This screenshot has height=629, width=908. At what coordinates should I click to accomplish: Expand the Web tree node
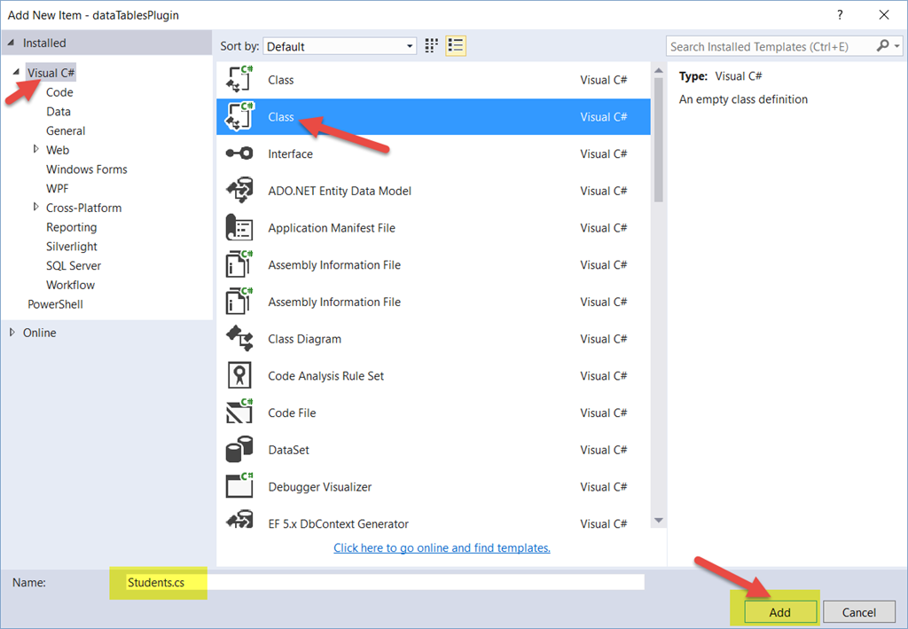(35, 149)
